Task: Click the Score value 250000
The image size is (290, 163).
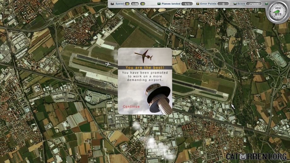Action: (x=254, y=4)
